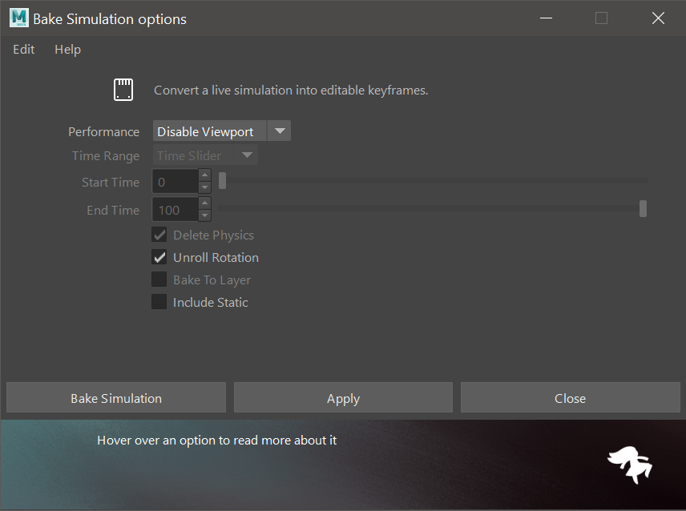Click the Ragdoll running figure logo
The width and height of the screenshot is (686, 511).
pos(629,465)
